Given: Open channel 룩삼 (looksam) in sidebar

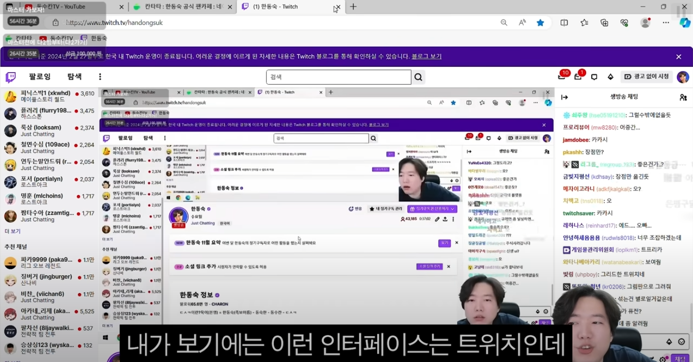Looking at the screenshot, I should pos(49,131).
